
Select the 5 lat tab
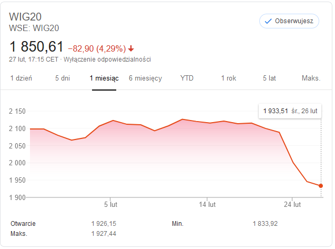269,78
